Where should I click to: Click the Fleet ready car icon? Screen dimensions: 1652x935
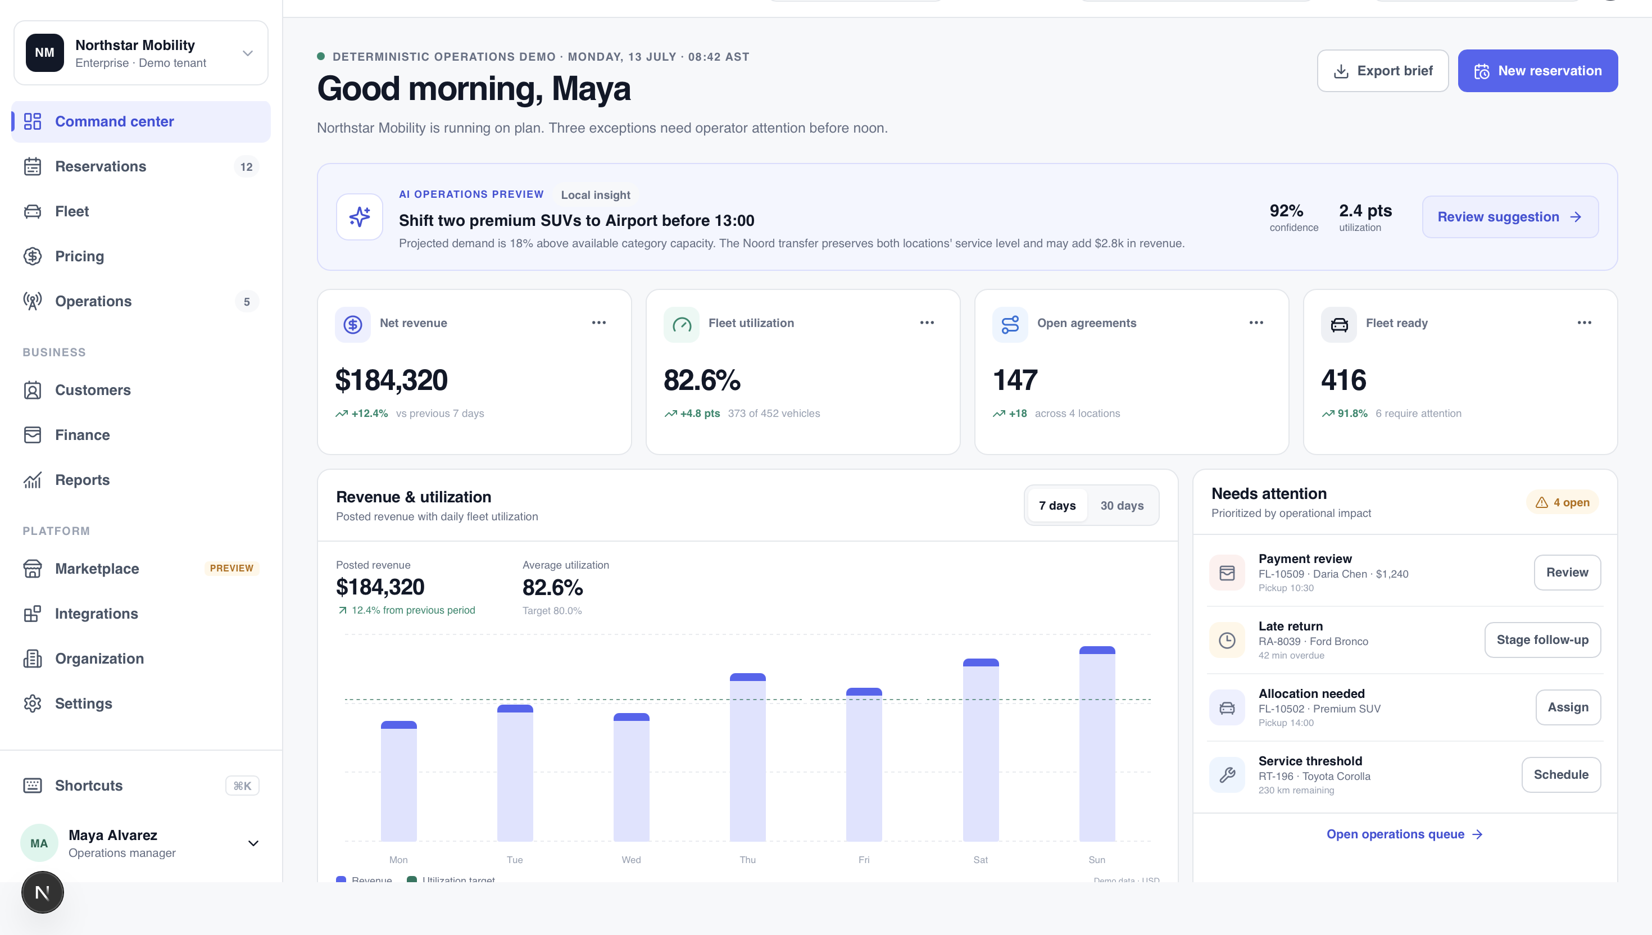pyautogui.click(x=1338, y=324)
